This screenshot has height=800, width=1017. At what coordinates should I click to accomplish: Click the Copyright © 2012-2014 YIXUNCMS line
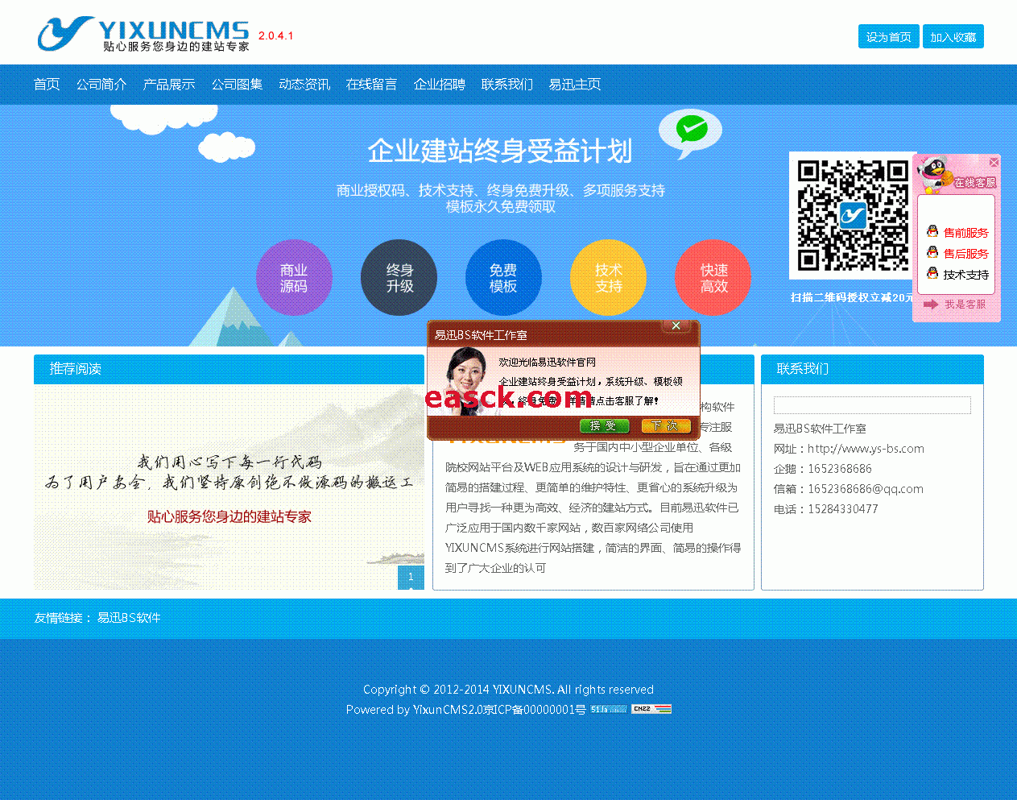pyautogui.click(x=508, y=690)
